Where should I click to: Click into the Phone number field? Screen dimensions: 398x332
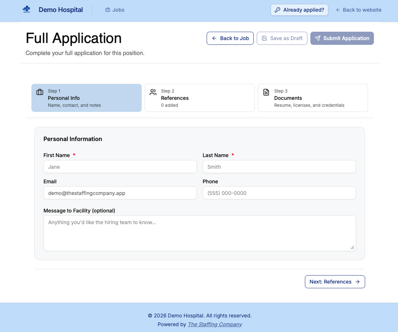tap(279, 193)
